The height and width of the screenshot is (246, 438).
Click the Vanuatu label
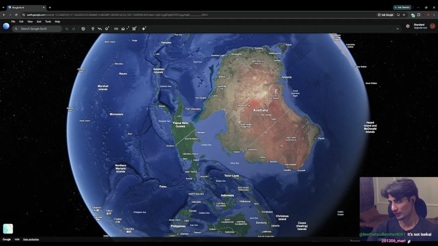(x=166, y=42)
